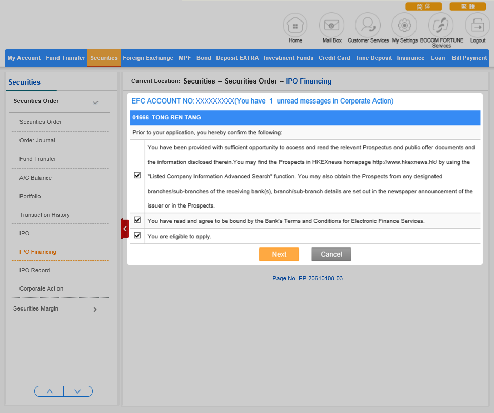The image size is (494, 413).
Task: Toggle the Terms and Conditions agreement checkbox
Action: (137, 220)
